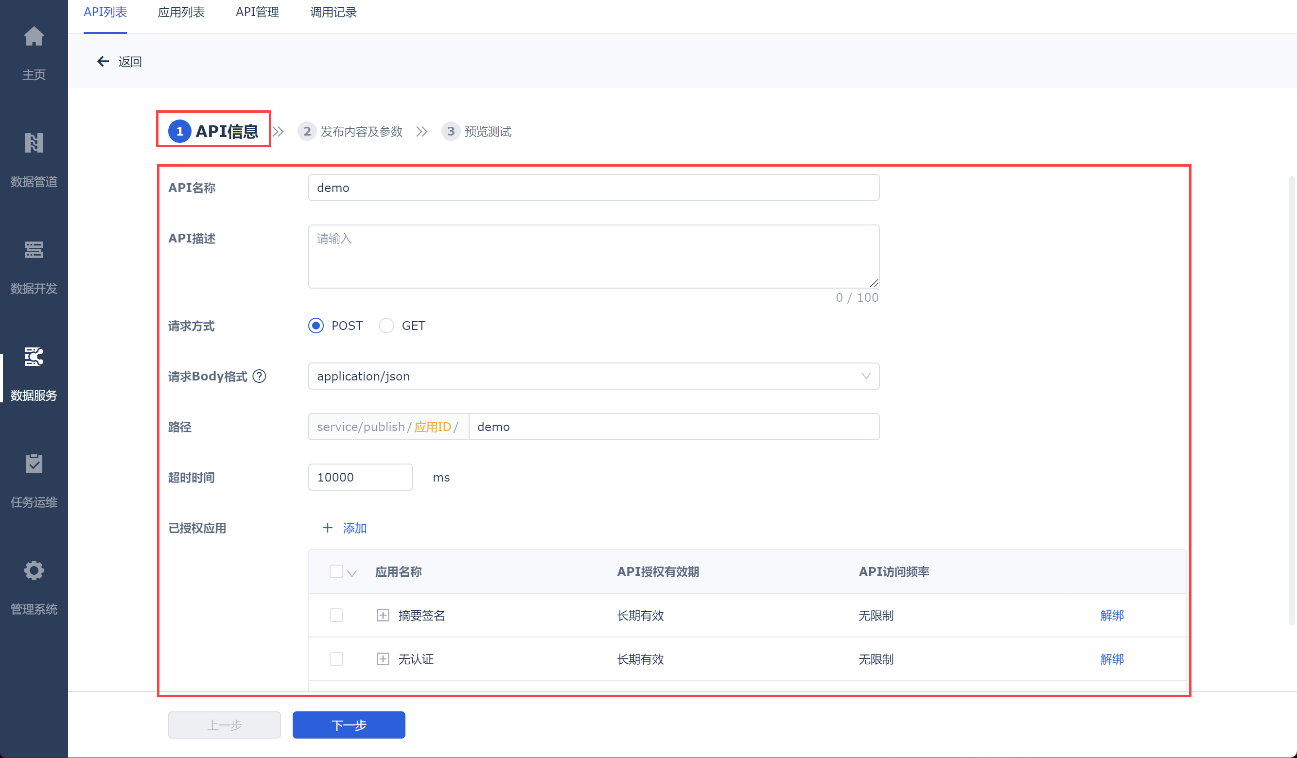1297x758 pixels.
Task: Switch to the 应用列表 tab
Action: click(x=181, y=12)
